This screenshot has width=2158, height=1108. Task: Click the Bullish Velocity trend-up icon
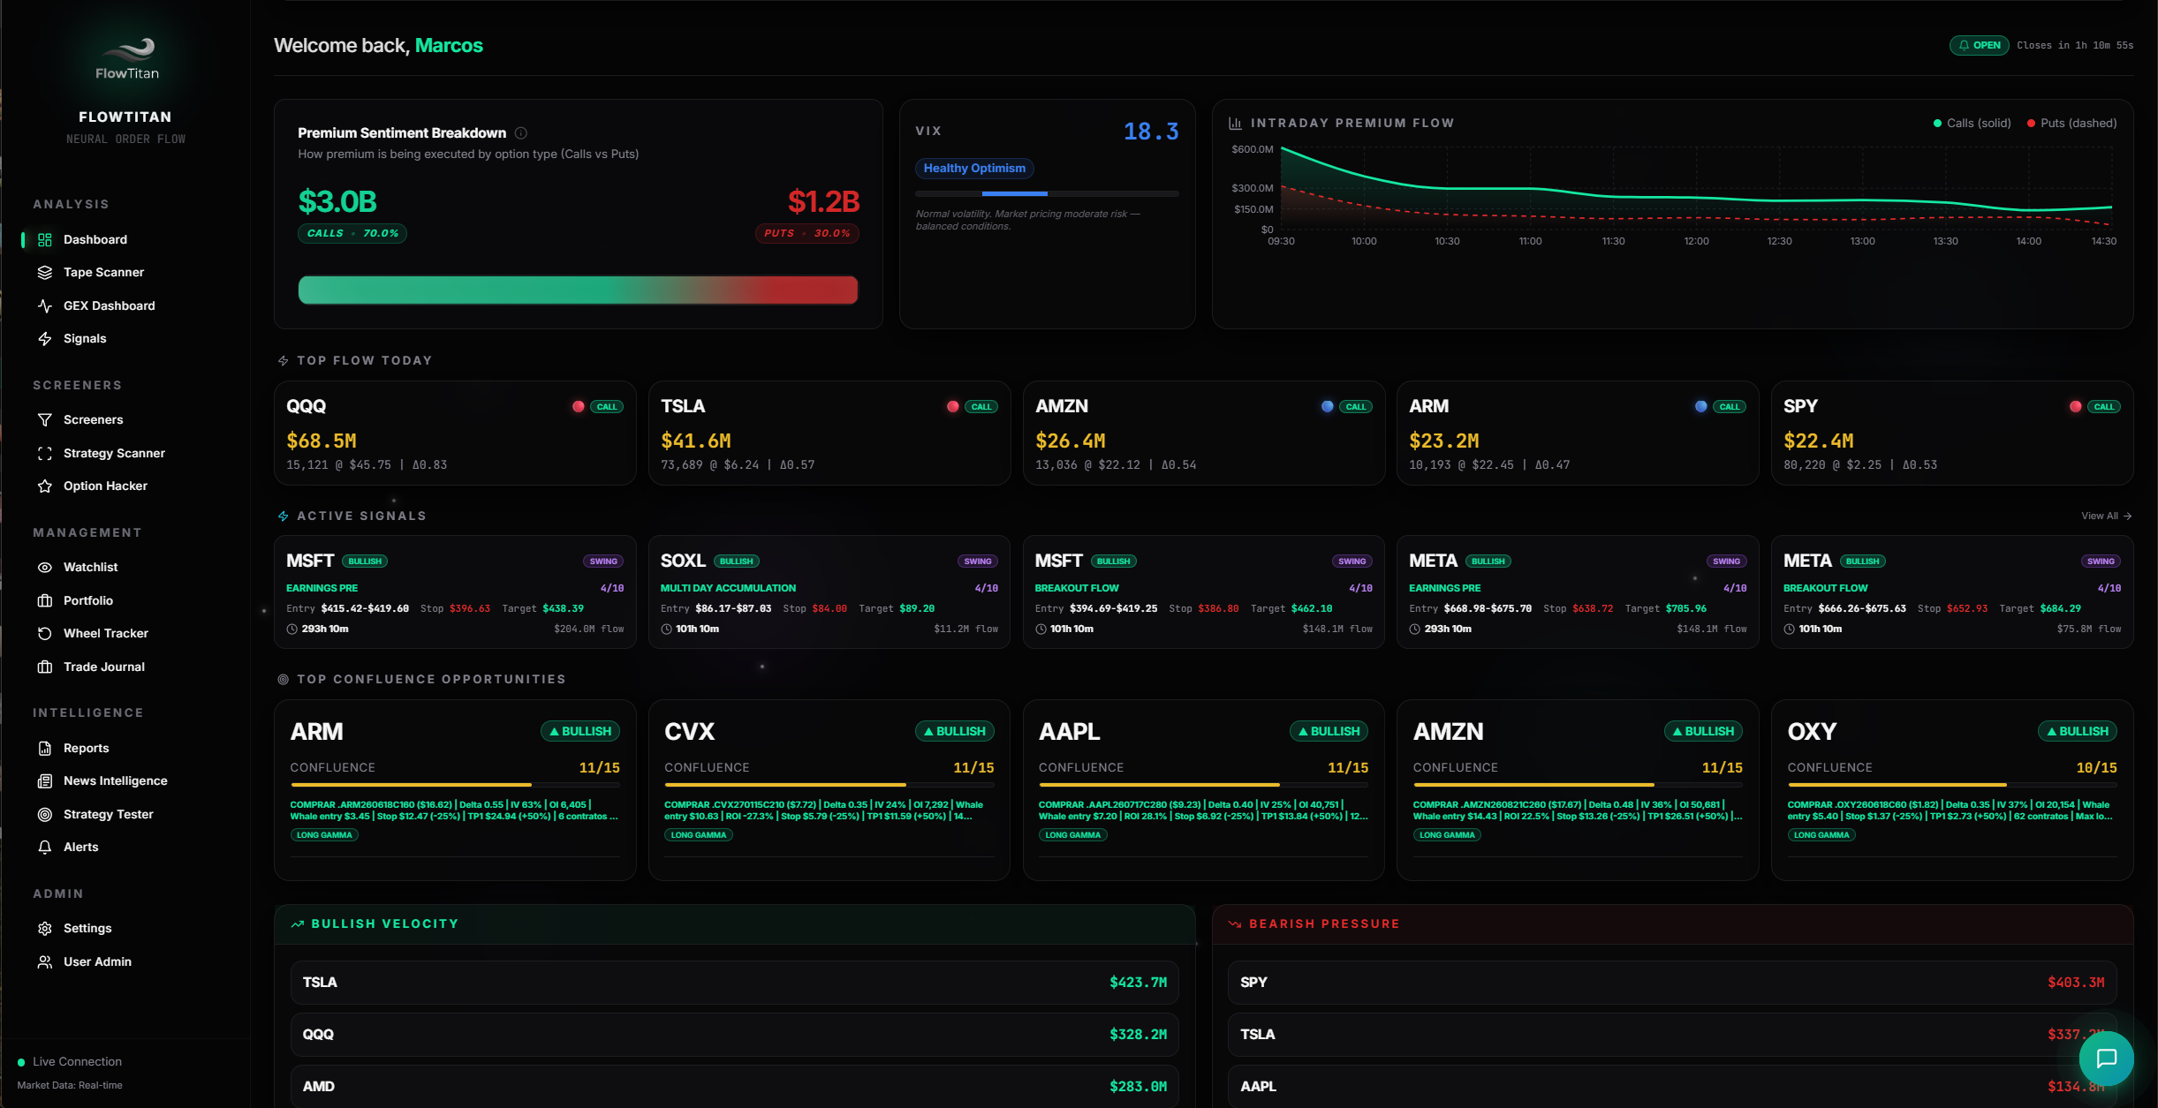[x=298, y=923]
